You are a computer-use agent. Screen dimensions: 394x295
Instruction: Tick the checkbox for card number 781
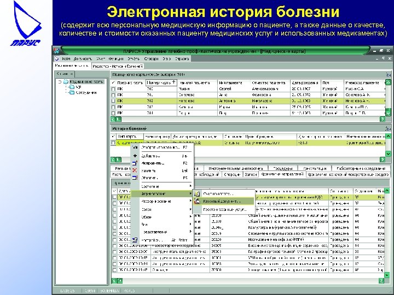[113, 95]
